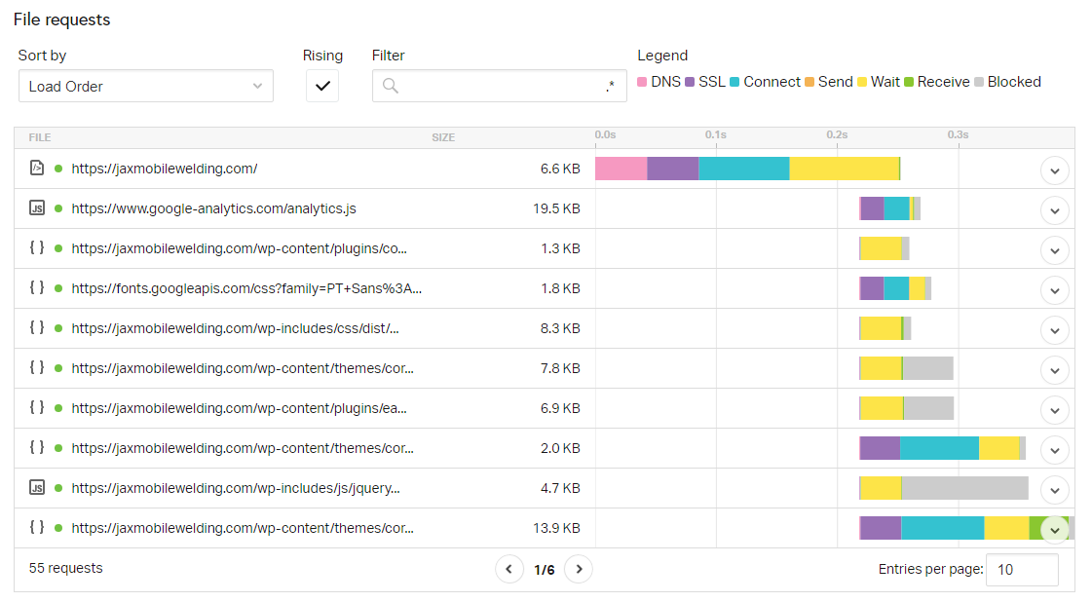The image size is (1092, 602).
Task: Open the wp-content/plugins/ea... URL
Action: [x=239, y=408]
